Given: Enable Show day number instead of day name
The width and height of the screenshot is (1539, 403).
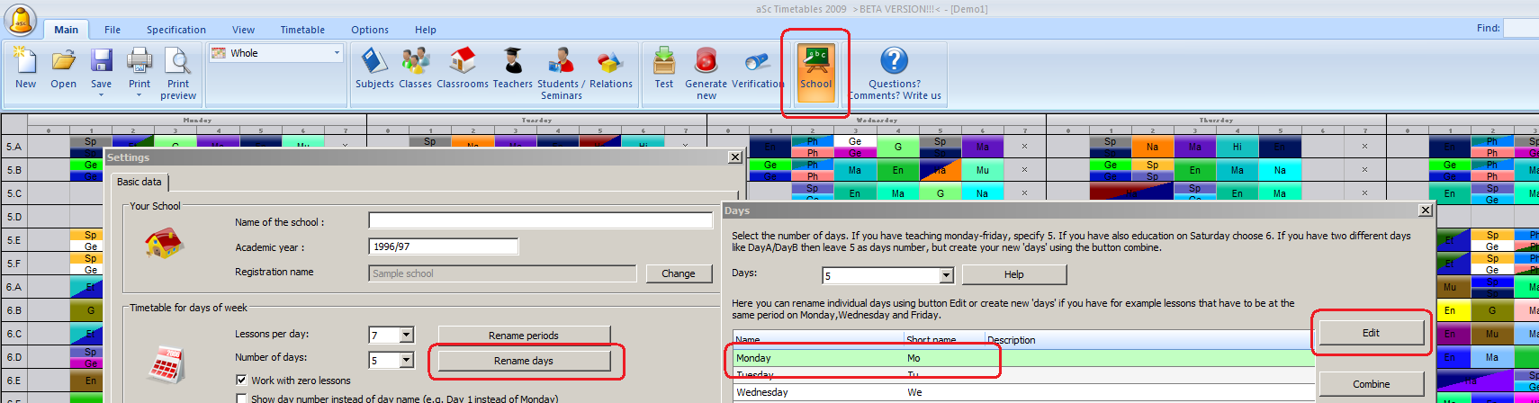Looking at the screenshot, I should click(241, 399).
